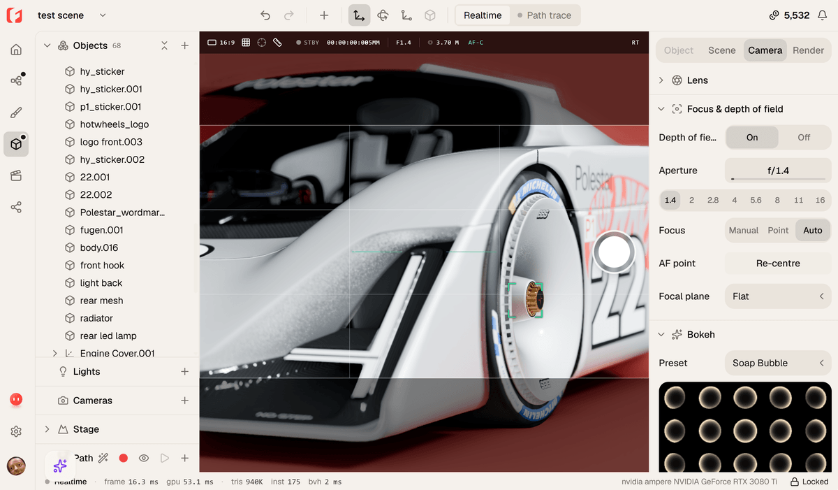Click the play path button
This screenshot has width=838, height=490.
pyautogui.click(x=165, y=458)
